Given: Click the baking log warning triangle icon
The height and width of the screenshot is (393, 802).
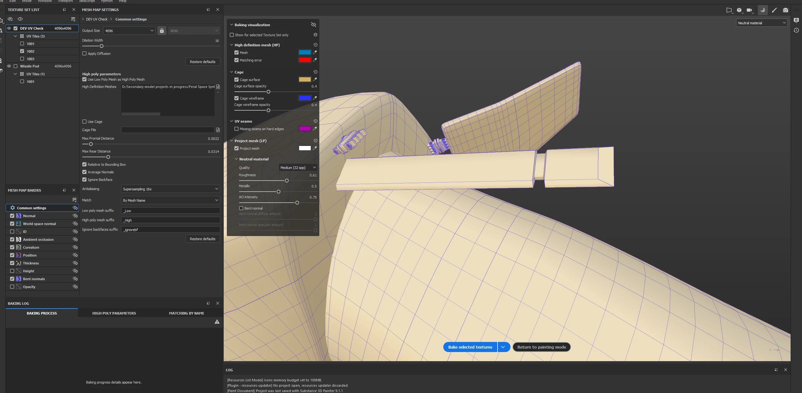Looking at the screenshot, I should click(217, 322).
